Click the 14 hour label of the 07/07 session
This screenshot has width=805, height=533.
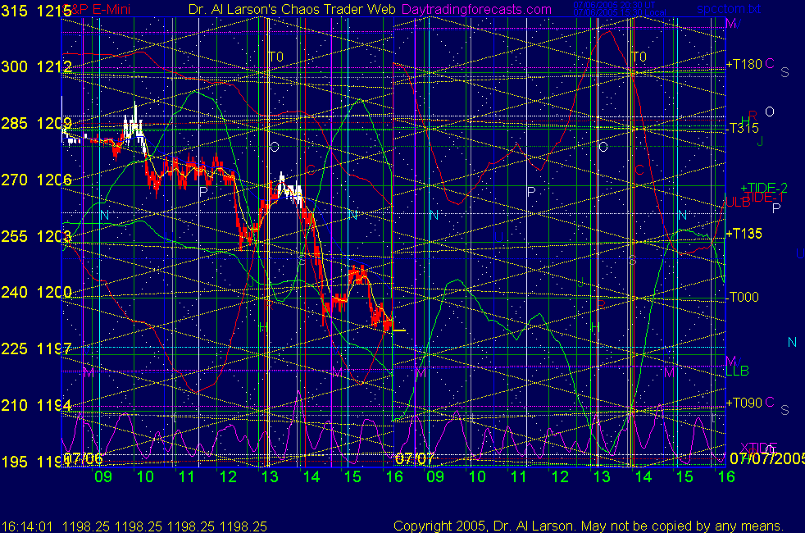tap(644, 477)
